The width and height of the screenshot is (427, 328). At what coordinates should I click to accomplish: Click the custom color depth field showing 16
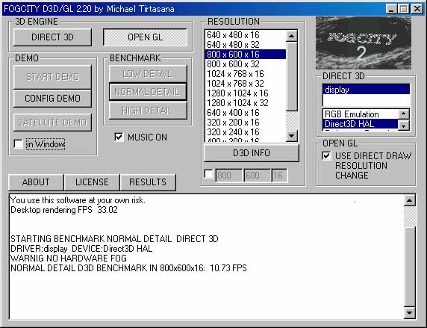(x=279, y=176)
